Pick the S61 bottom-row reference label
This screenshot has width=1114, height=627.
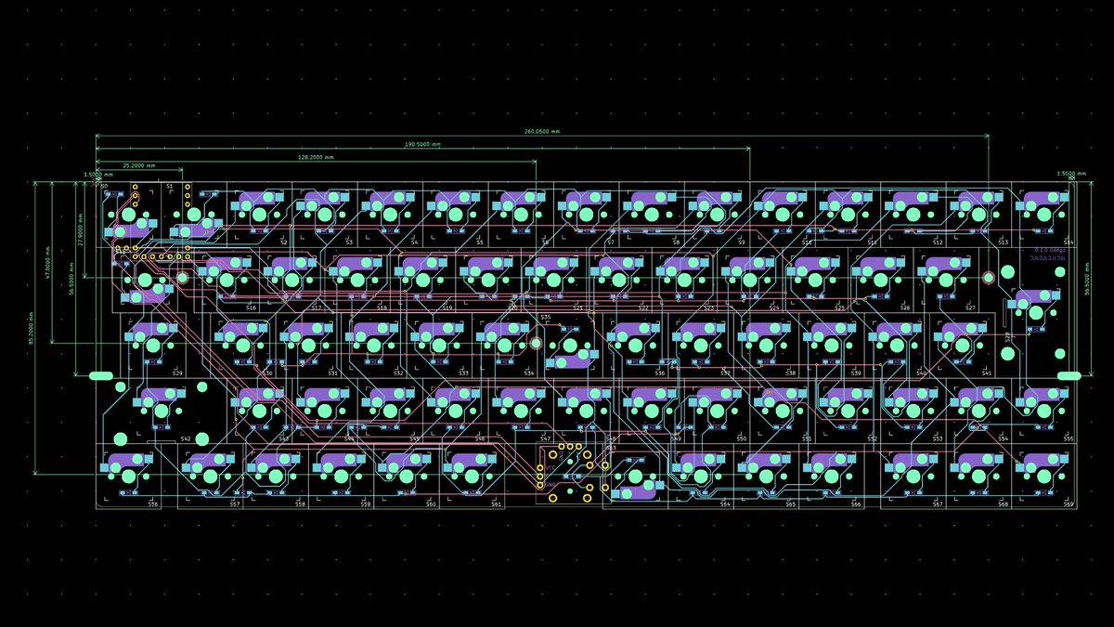pos(497,503)
